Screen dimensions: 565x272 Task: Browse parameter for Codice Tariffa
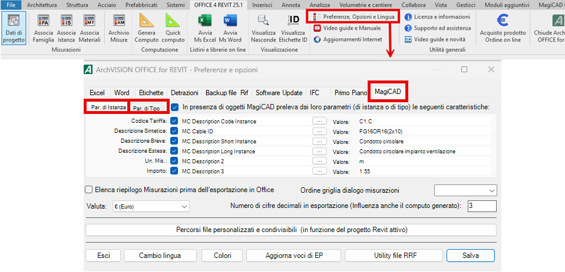tap(319, 121)
